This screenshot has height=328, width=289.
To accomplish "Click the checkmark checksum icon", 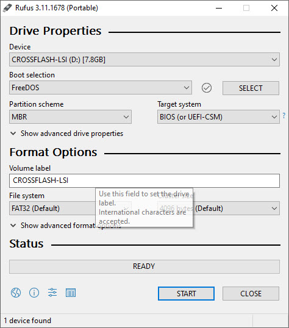I will [x=207, y=88].
